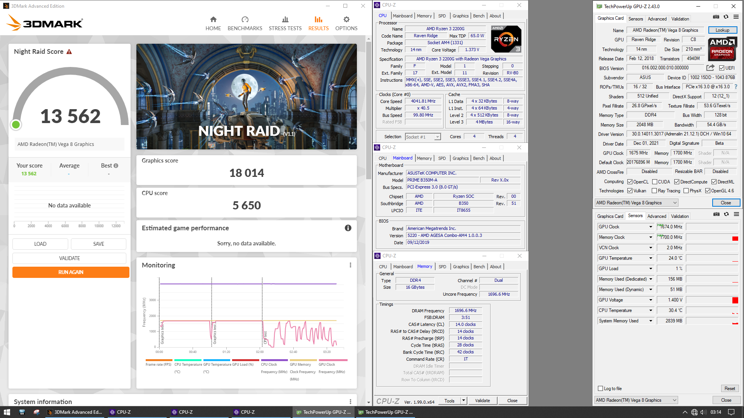Click the VALIDATE button in 3DMark
The image size is (744, 418).
coord(69,258)
